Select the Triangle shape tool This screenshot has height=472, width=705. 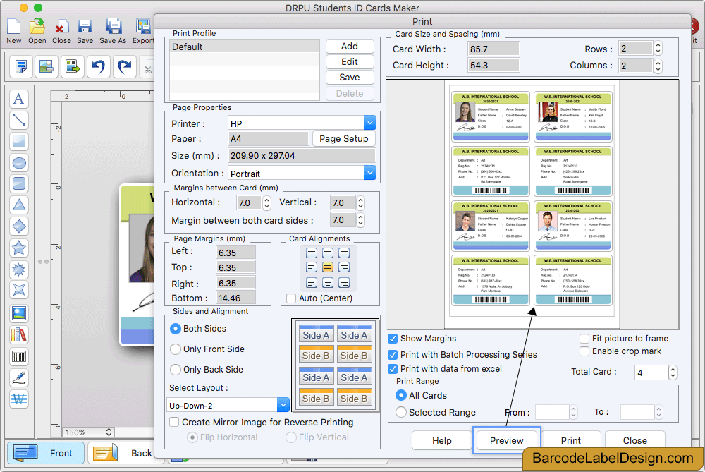(19, 205)
